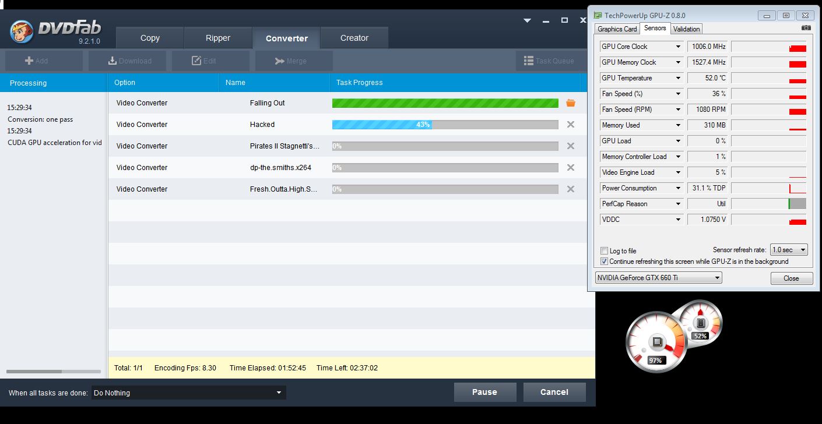Switch to the Ripper tab

(x=218, y=38)
